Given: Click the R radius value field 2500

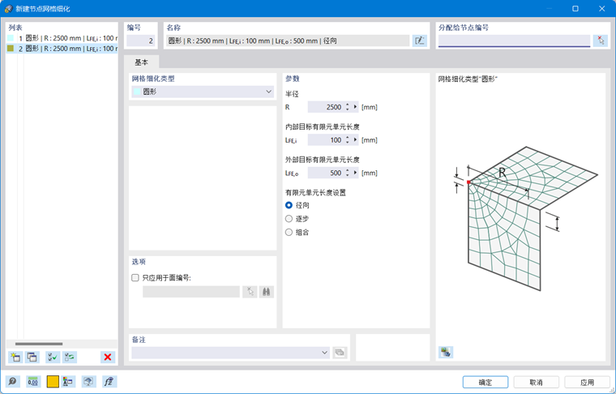Looking at the screenshot, I should tap(326, 107).
